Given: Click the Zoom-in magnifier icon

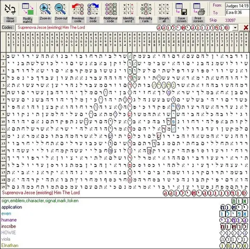Looking at the screenshot, I should pyautogui.click(x=45, y=9).
